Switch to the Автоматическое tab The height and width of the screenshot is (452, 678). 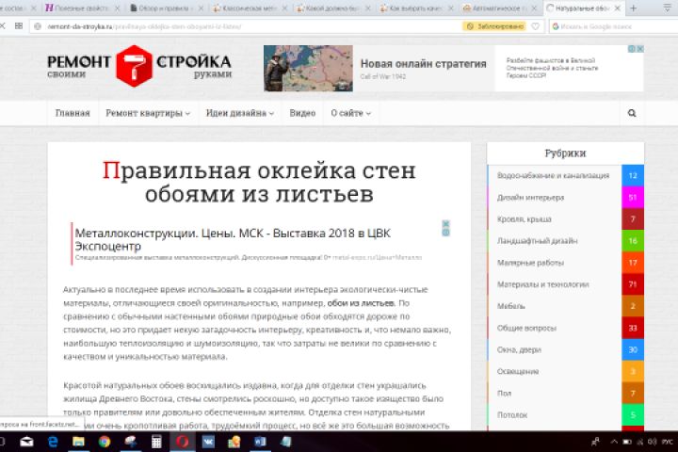click(497, 8)
